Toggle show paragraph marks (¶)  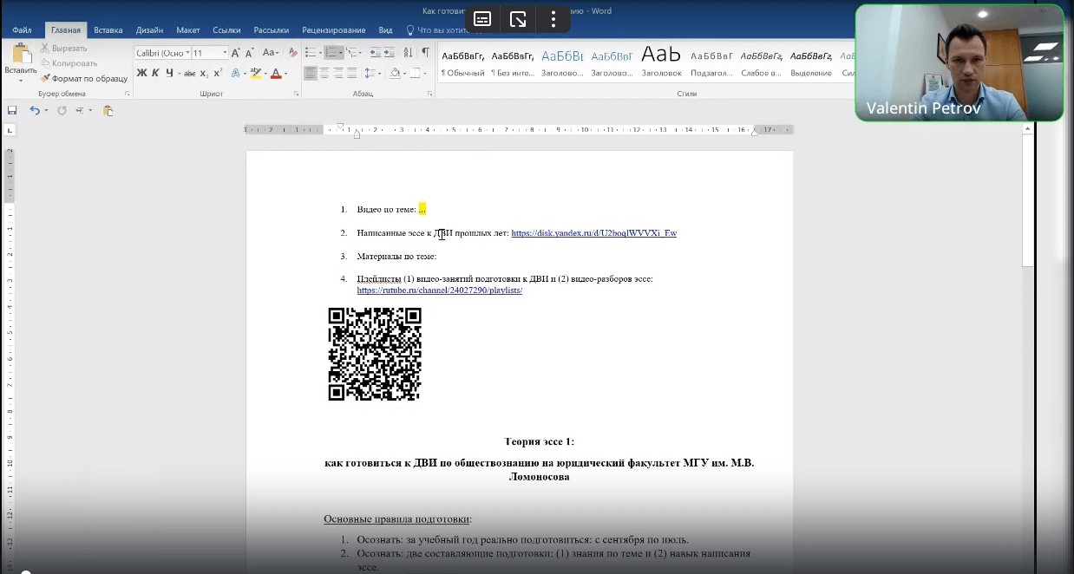[425, 53]
